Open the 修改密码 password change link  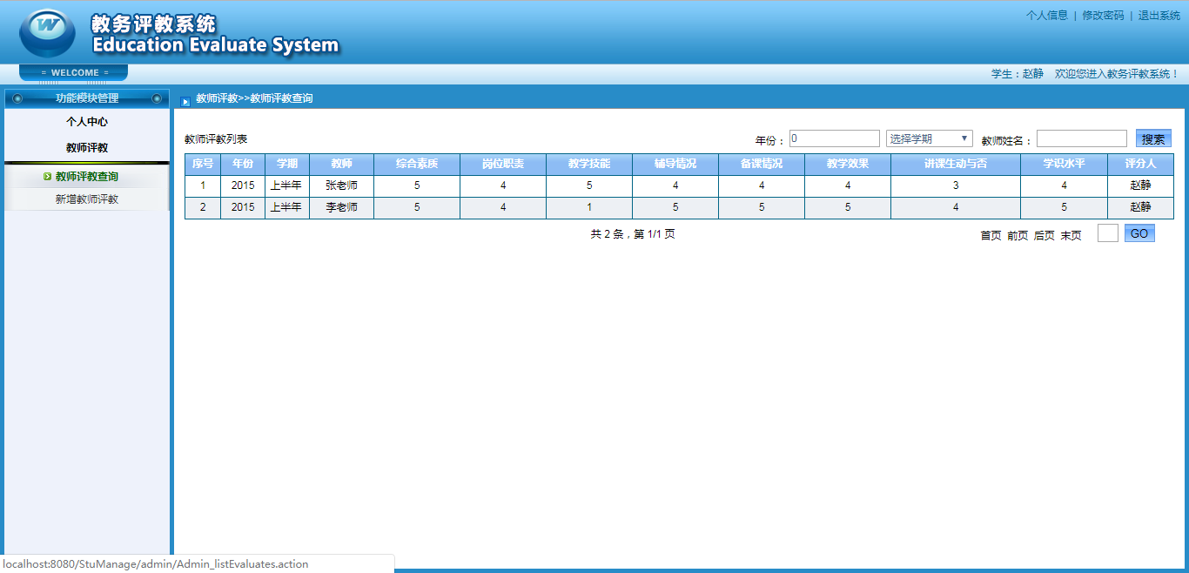tap(1103, 15)
